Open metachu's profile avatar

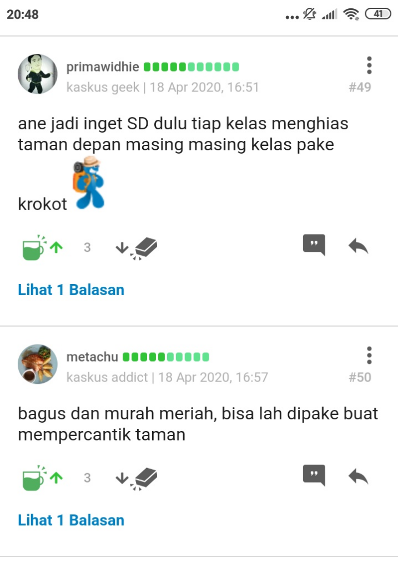click(x=38, y=364)
